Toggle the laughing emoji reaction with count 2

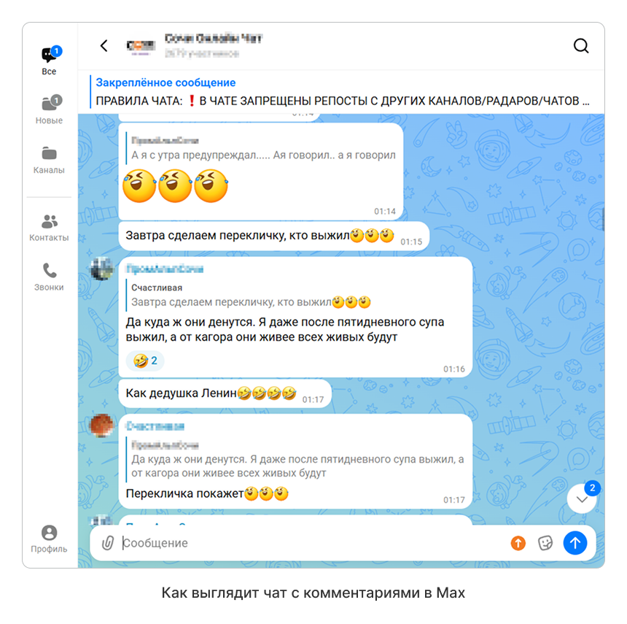point(145,361)
